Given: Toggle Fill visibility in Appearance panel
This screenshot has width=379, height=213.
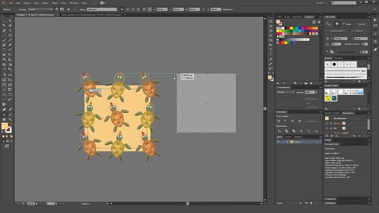Looking at the screenshot, I should click(327, 128).
